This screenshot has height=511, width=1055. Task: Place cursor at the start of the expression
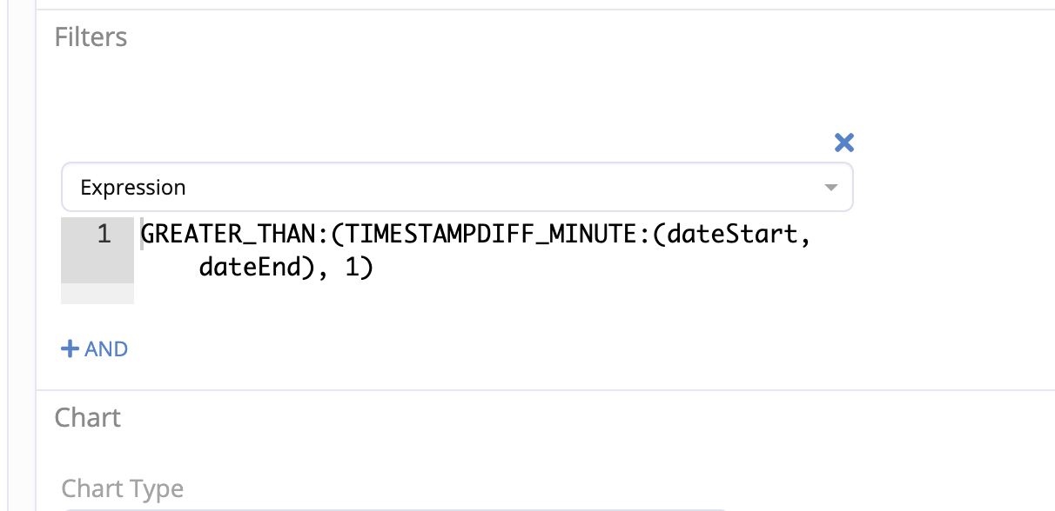[142, 236]
